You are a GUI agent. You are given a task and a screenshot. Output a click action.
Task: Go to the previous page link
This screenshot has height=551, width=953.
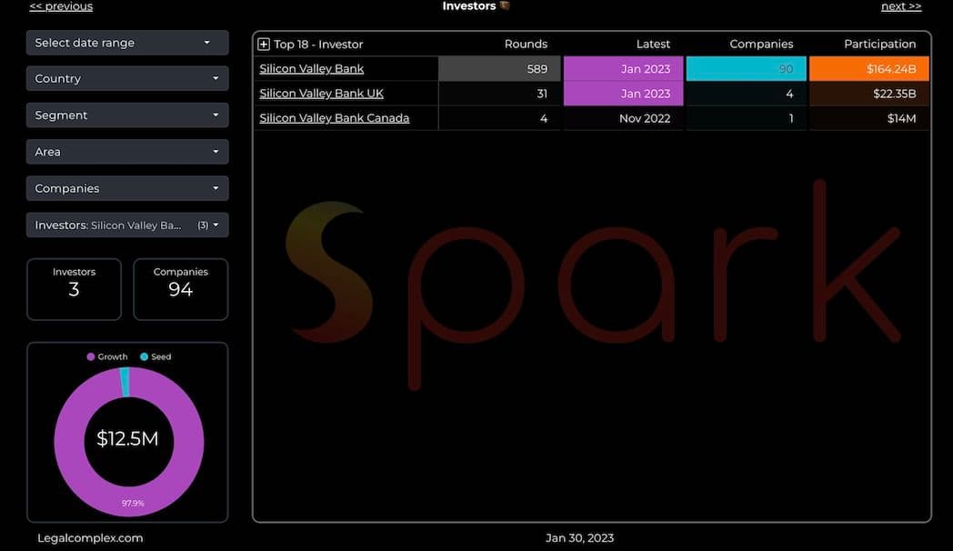(61, 6)
